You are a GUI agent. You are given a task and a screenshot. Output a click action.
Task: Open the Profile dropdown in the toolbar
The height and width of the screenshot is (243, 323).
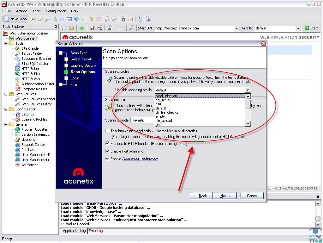(298, 28)
